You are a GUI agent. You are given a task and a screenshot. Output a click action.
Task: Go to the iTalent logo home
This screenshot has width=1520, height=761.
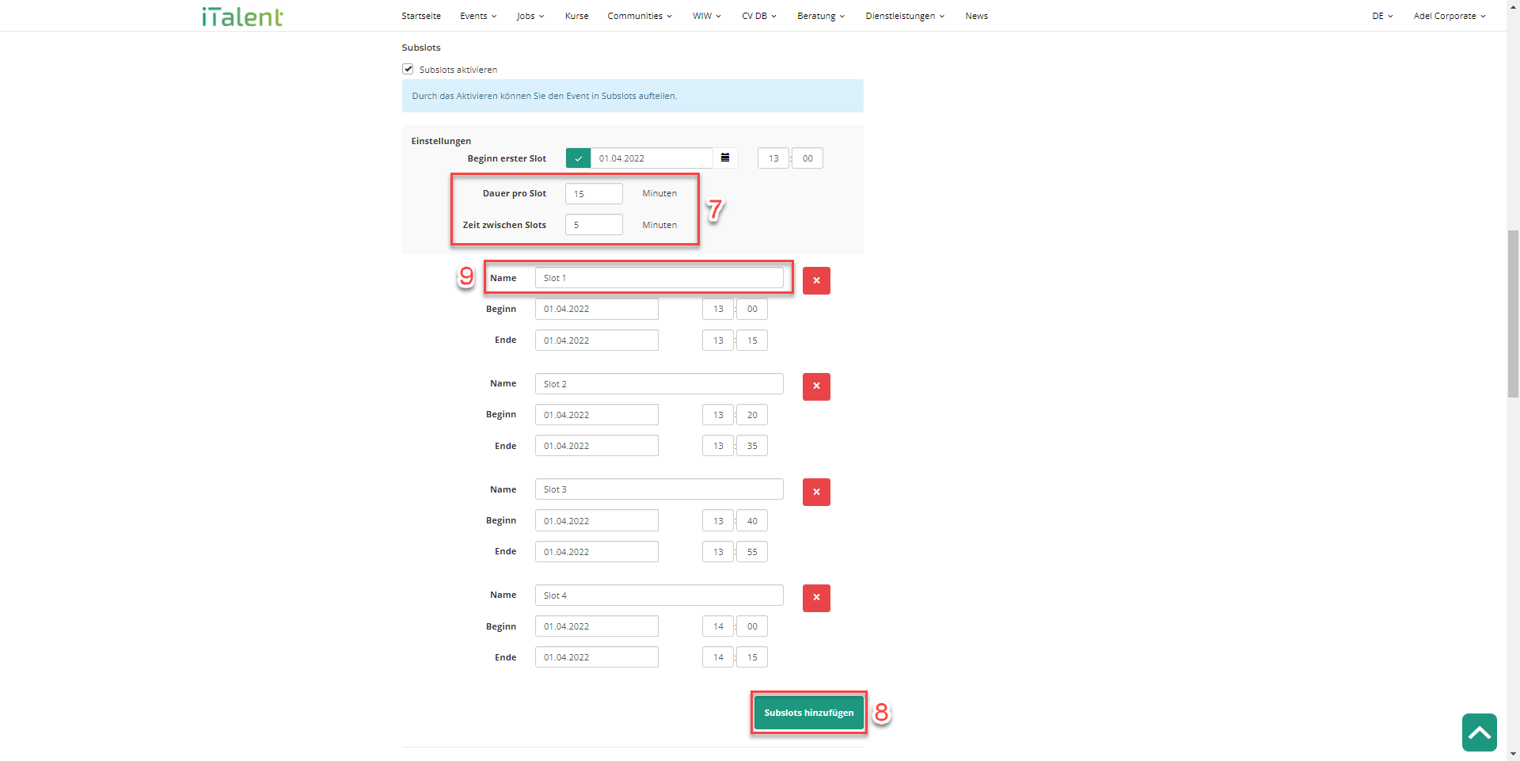[x=242, y=17]
